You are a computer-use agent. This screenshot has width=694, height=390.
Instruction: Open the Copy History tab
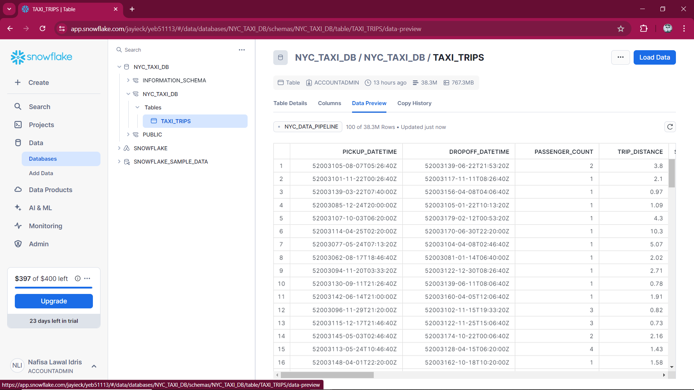click(x=414, y=103)
